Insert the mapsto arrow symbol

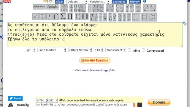coord(146,6)
